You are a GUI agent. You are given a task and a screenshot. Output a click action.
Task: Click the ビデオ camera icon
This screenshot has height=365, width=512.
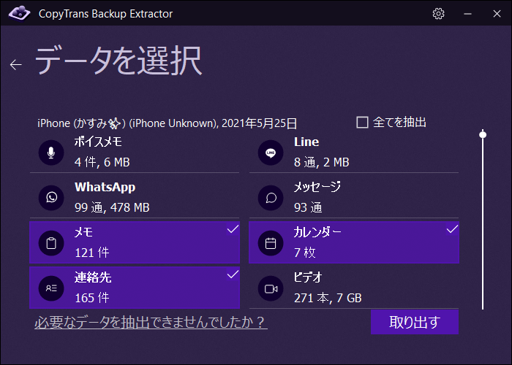coord(271,288)
